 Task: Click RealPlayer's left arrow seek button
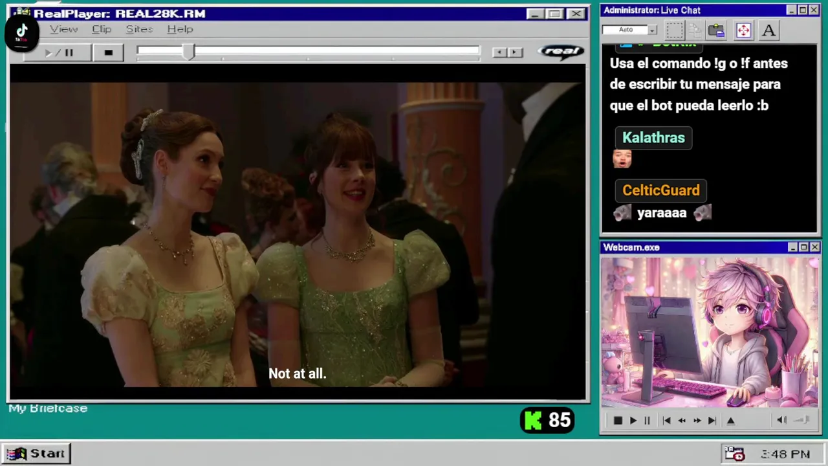[499, 52]
